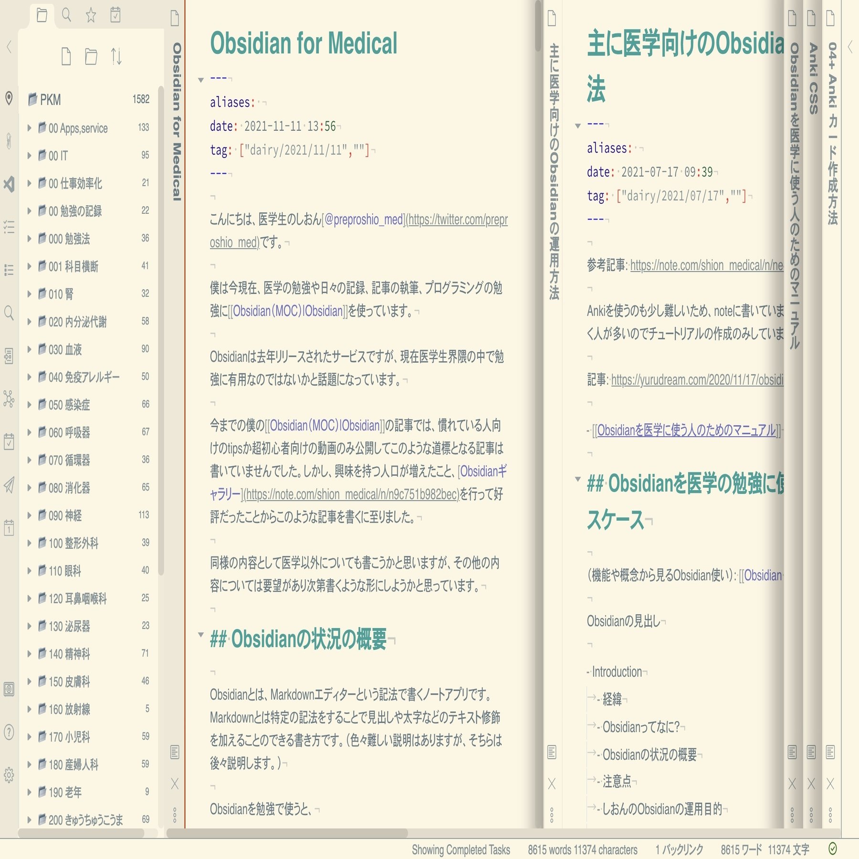This screenshot has width=859, height=859.
Task: Click the pin ribbon icon
Action: [x=9, y=98]
